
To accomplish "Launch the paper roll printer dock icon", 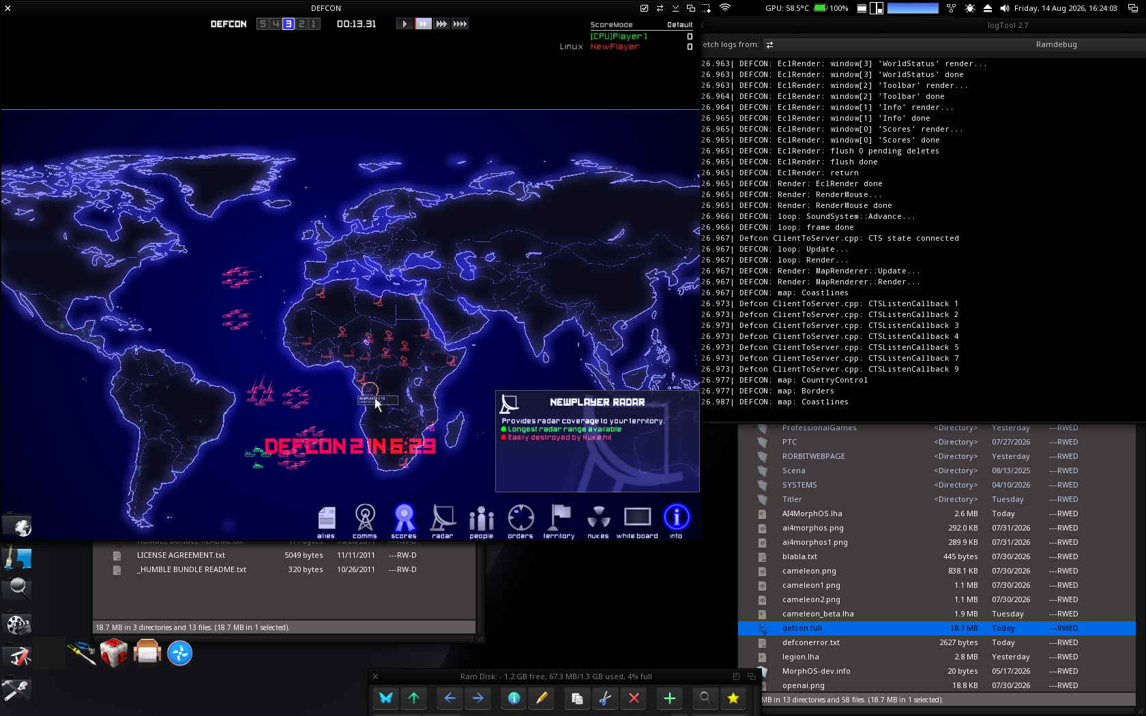I will tap(147, 653).
